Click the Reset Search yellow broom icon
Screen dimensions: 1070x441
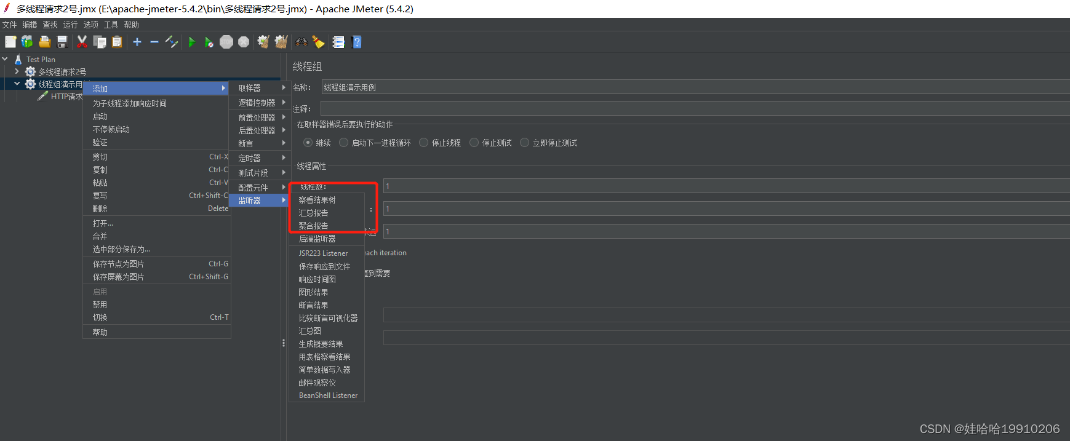[x=318, y=42]
